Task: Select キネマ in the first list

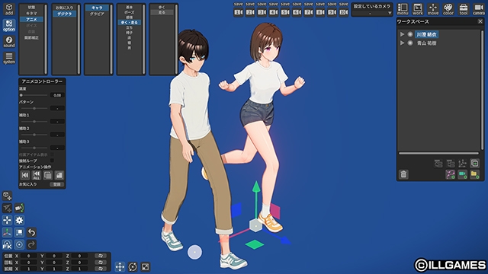Action: click(x=31, y=14)
